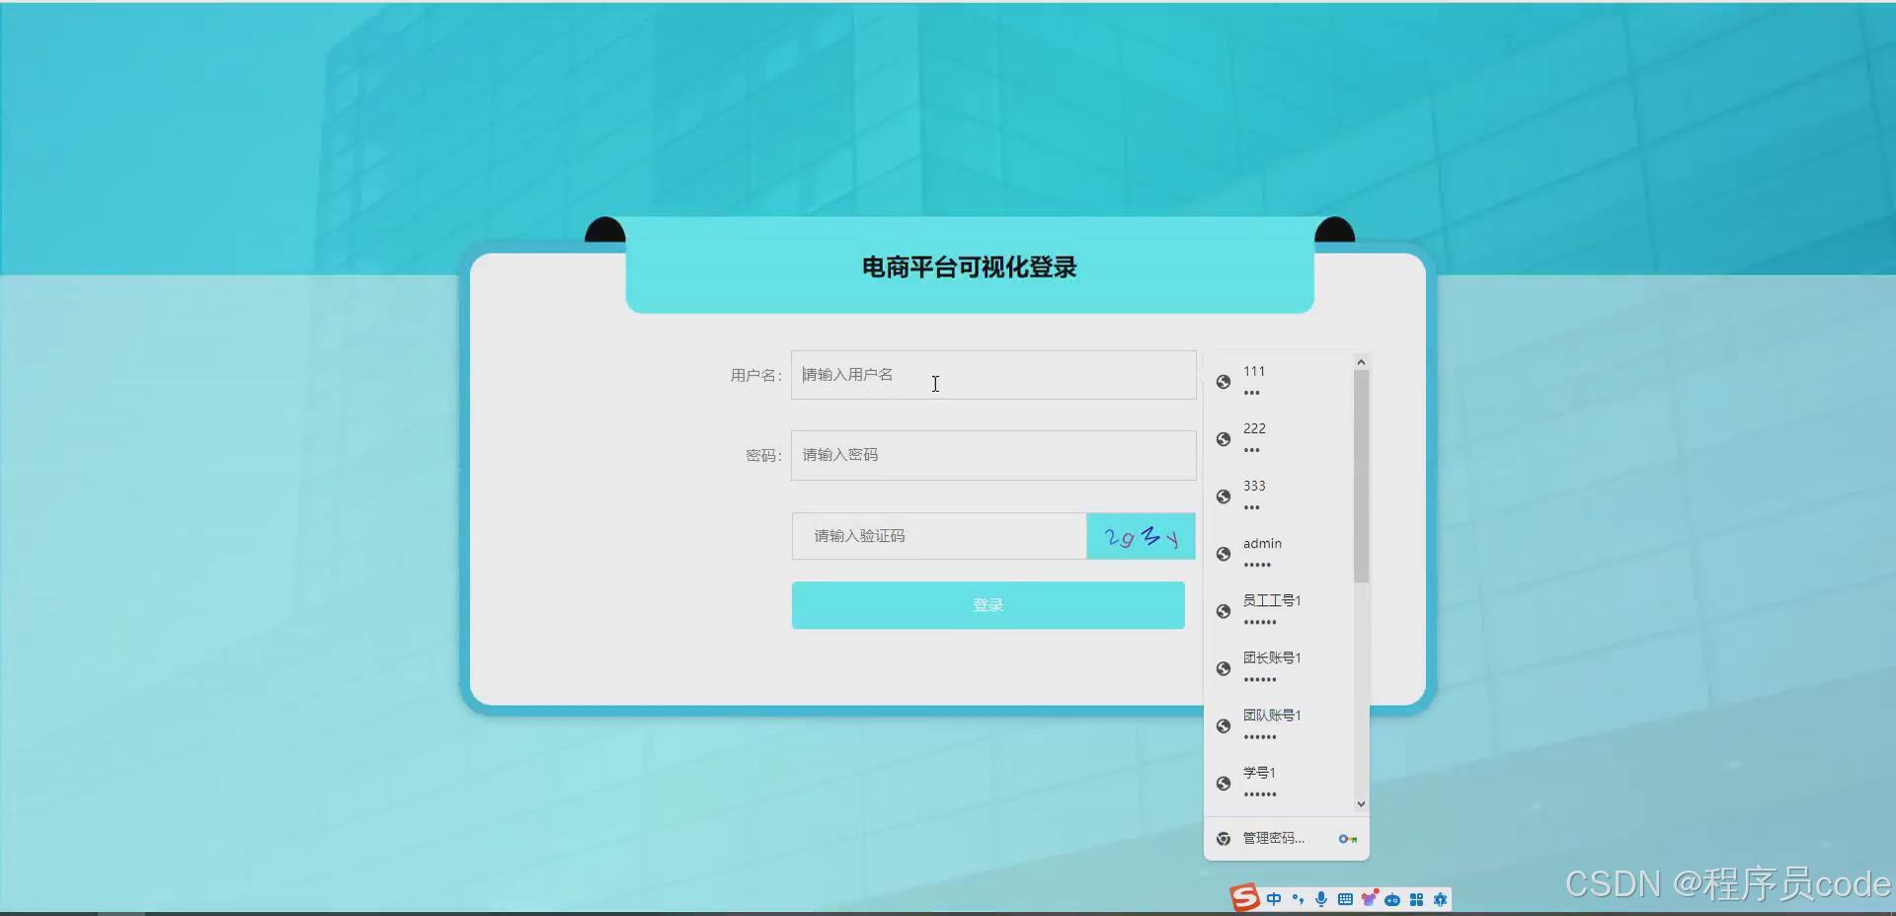Toggle punctuation mode in input bar
Image resolution: width=1896 pixels, height=916 pixels.
(x=1299, y=899)
